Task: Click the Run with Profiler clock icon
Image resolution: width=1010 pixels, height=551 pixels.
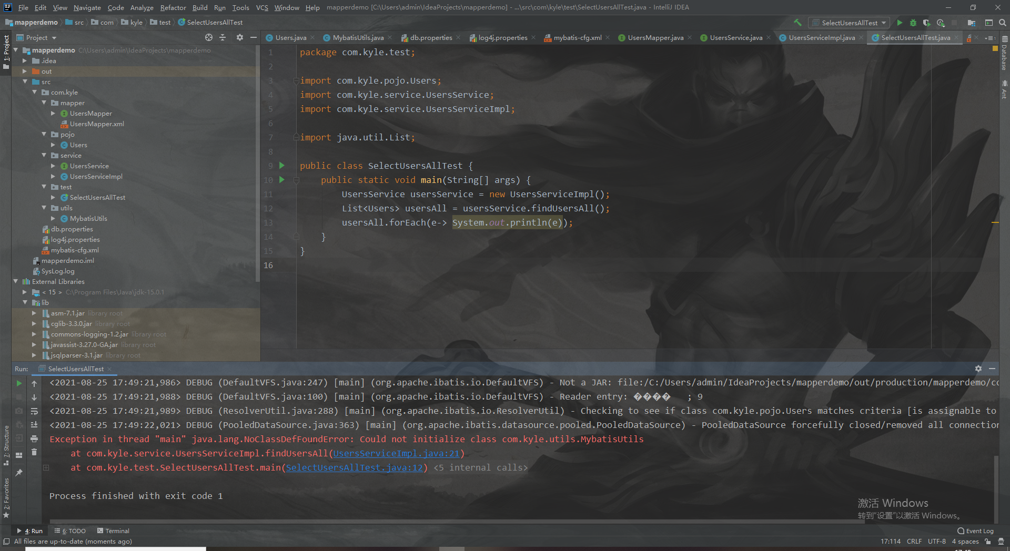Action: [x=941, y=23]
